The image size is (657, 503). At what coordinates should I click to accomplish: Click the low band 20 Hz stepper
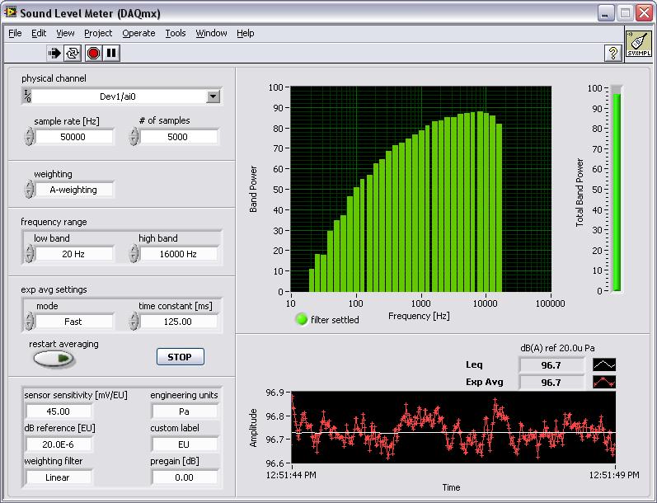click(x=30, y=255)
